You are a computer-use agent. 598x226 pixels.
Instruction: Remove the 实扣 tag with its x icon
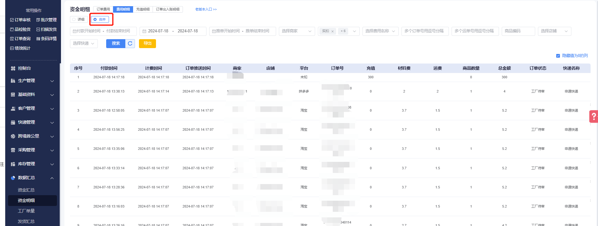coord(332,31)
